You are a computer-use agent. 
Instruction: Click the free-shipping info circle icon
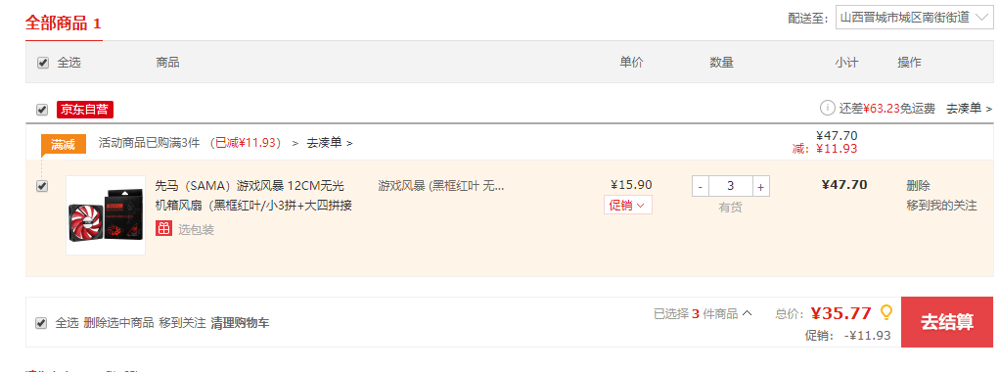[827, 108]
